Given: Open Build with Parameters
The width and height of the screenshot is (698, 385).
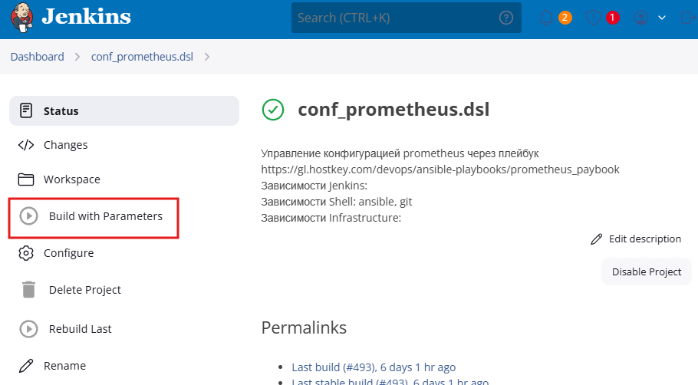Looking at the screenshot, I should 105,216.
